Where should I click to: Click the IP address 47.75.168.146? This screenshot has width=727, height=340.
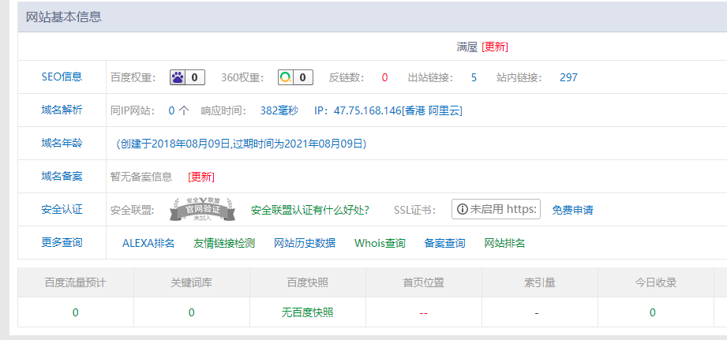(x=367, y=110)
